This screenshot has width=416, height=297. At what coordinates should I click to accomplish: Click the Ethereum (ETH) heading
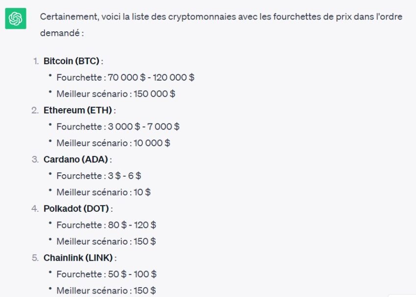(78, 110)
